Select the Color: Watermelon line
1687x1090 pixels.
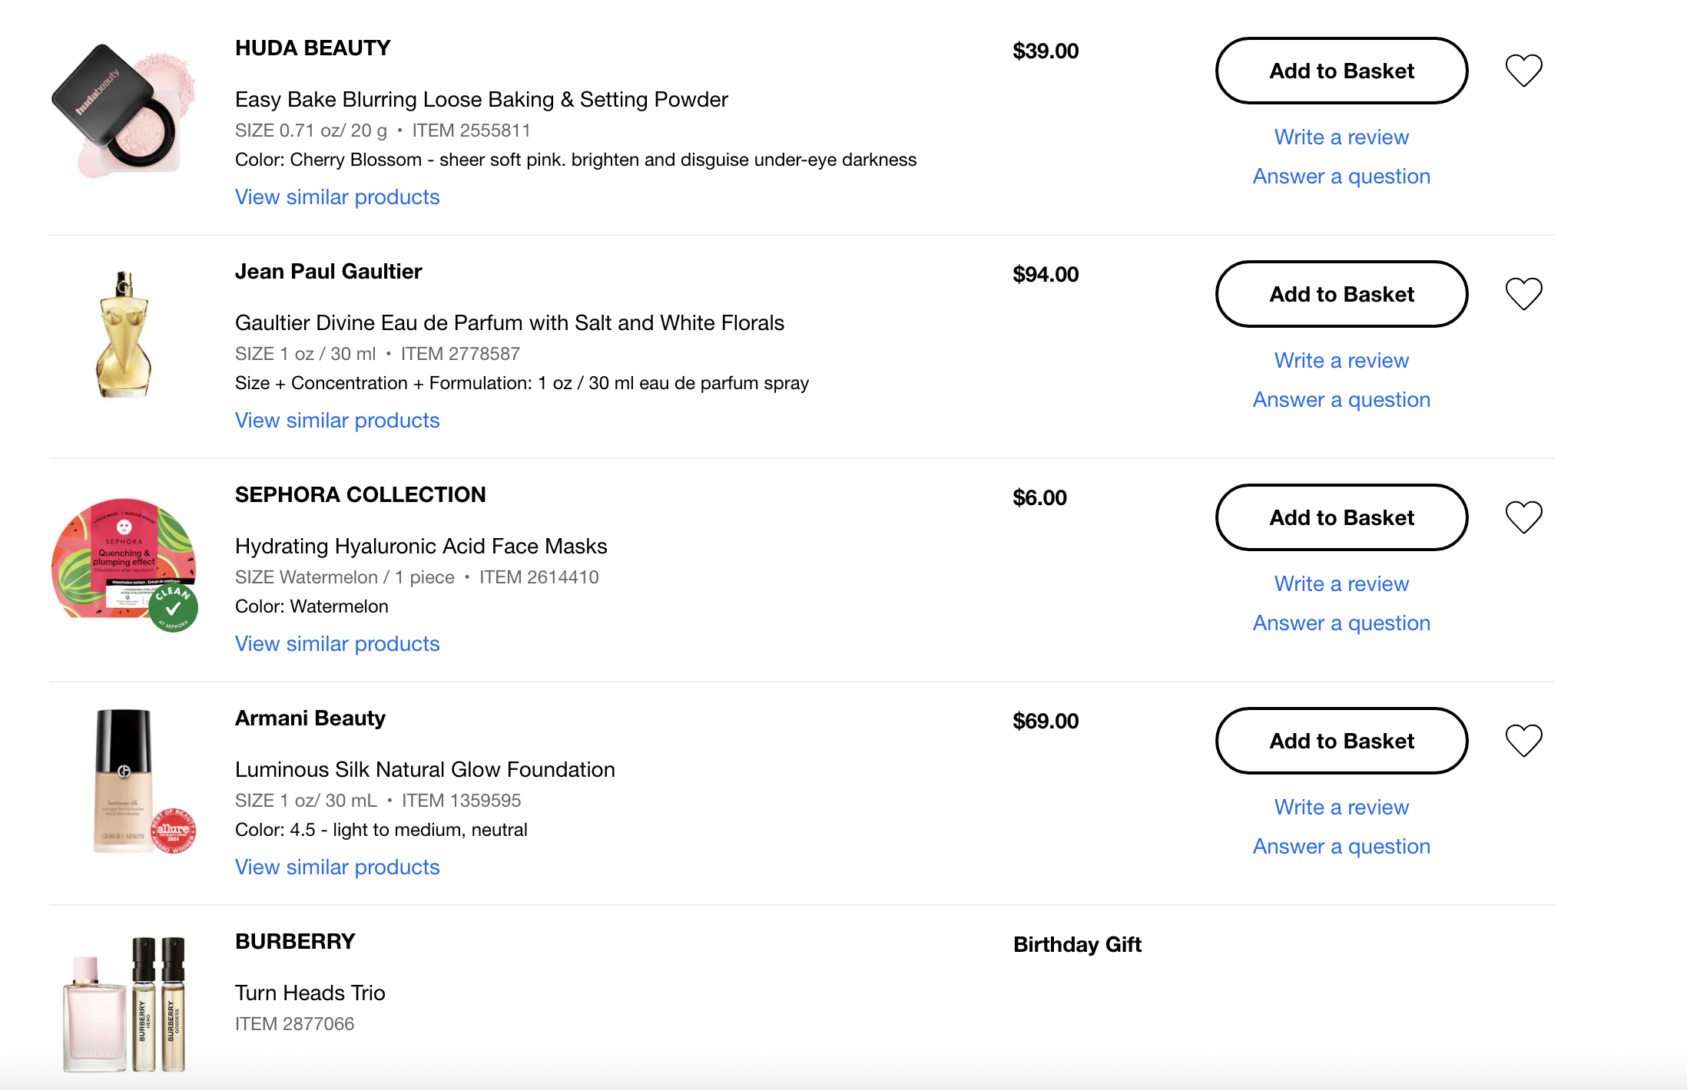tap(311, 607)
